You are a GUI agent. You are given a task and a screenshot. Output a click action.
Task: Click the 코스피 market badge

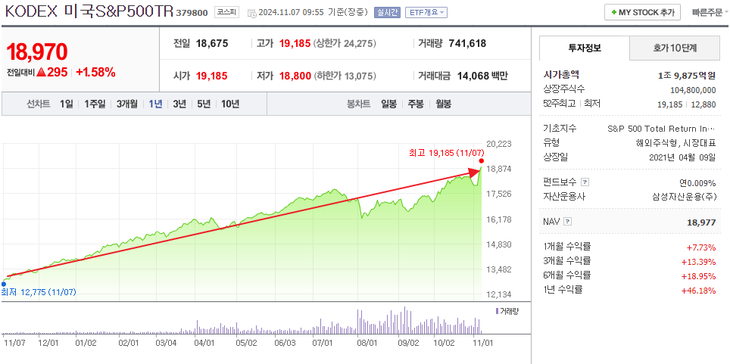point(226,13)
